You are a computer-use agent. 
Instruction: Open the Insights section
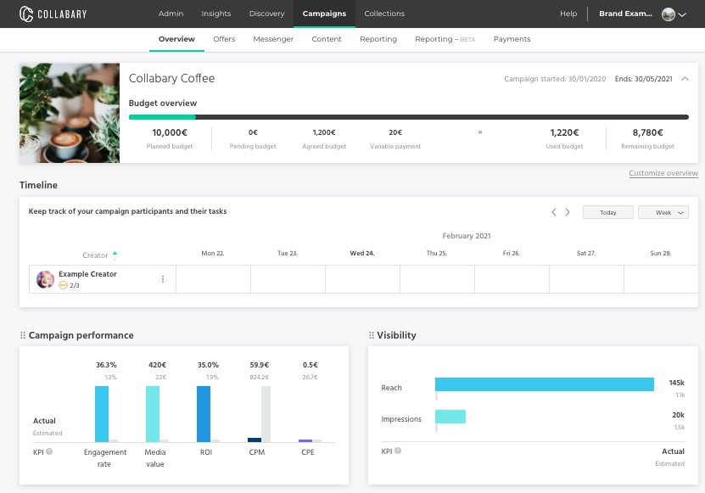click(216, 14)
